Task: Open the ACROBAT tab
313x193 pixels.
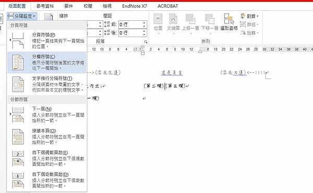Action: 167,6
